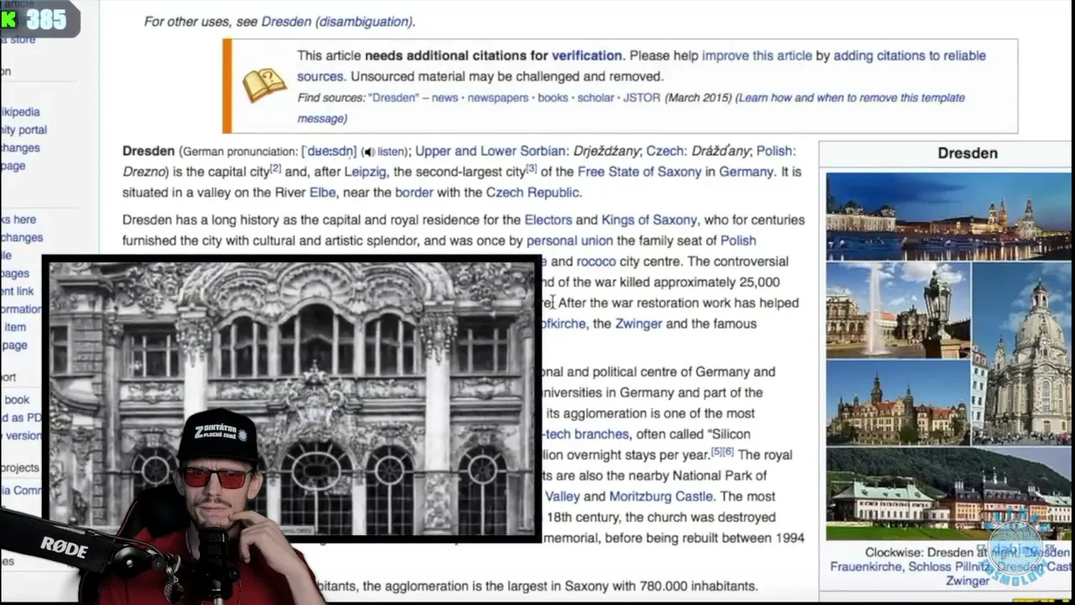Open the Schloss Pillnitz riverside infobox image
The height and width of the screenshot is (605, 1075).
(948, 493)
